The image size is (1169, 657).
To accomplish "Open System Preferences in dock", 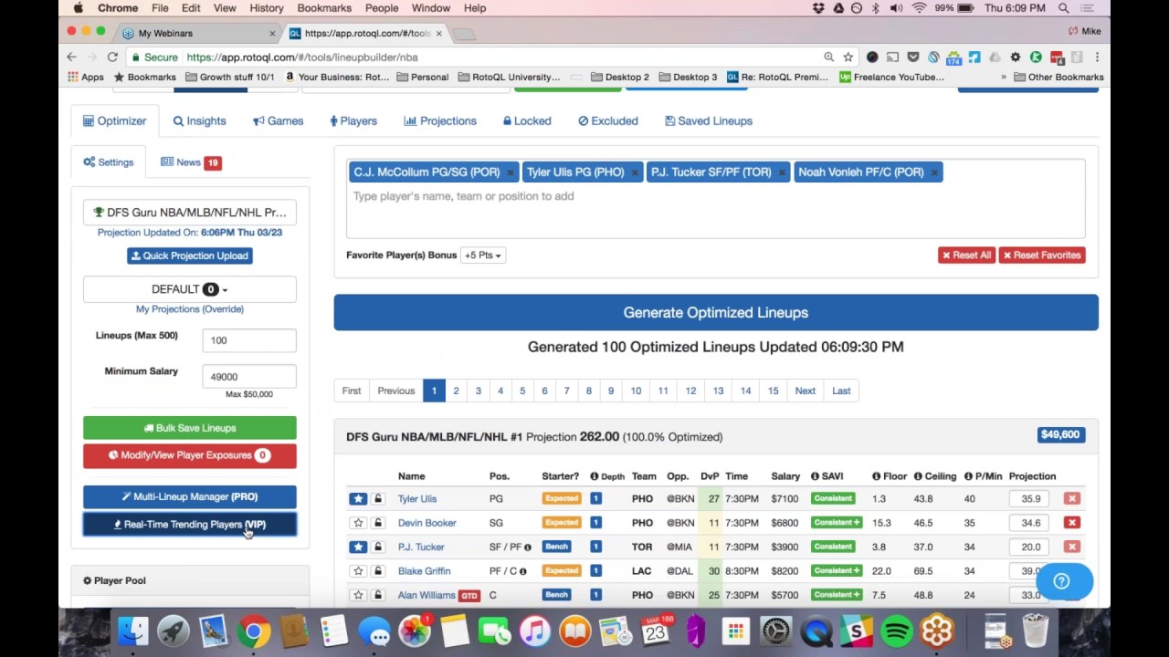I will [775, 631].
